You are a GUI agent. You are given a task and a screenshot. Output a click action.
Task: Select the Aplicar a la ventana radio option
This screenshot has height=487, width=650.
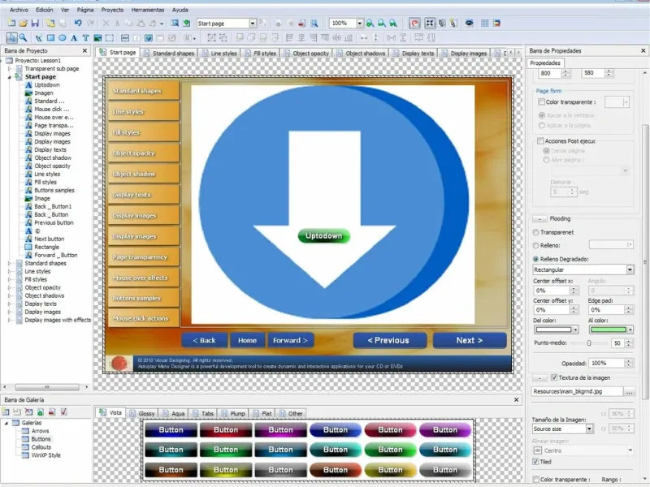542,115
